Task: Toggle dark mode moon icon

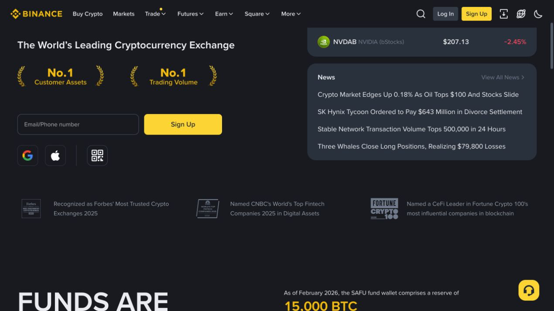Action: click(538, 14)
